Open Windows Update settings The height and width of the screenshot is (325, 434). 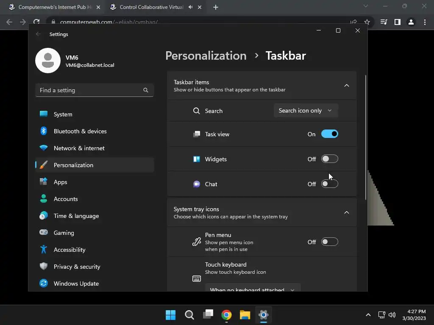(95, 284)
